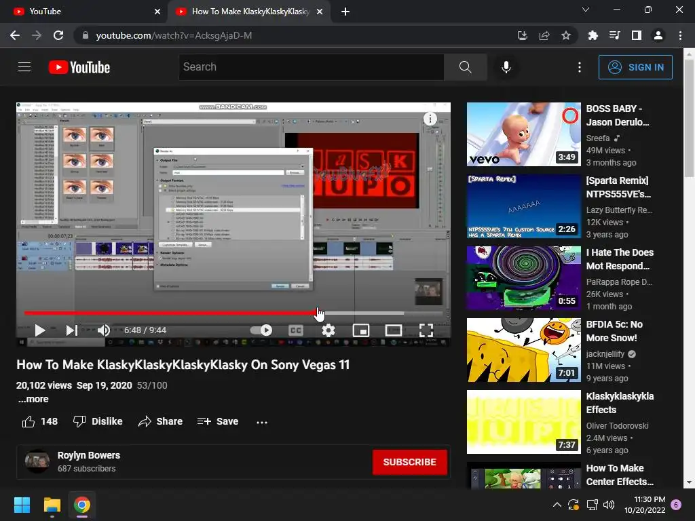The image size is (695, 521).
Task: Go to the YouTube home logo
Action: tap(79, 67)
